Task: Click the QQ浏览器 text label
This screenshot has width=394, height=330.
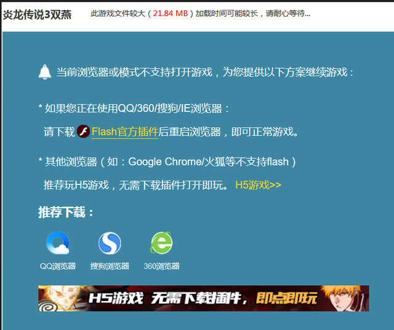Action: tap(58, 266)
